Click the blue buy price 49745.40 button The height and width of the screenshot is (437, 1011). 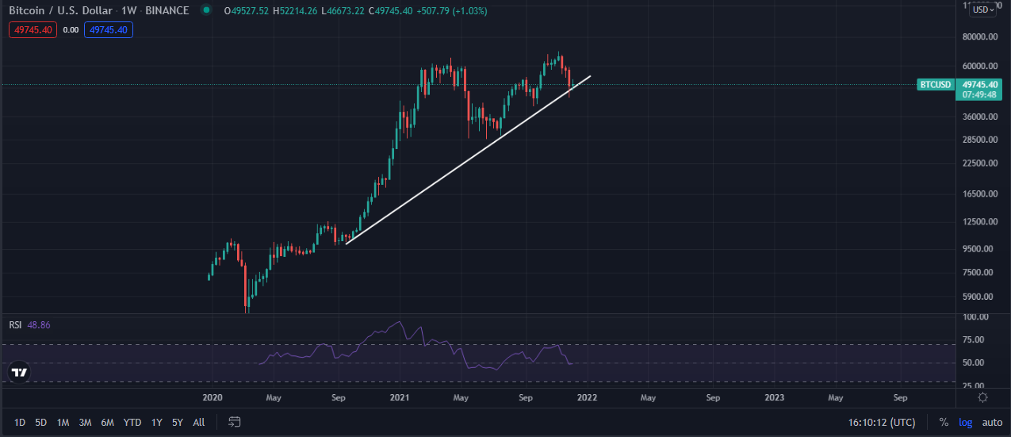(x=109, y=29)
